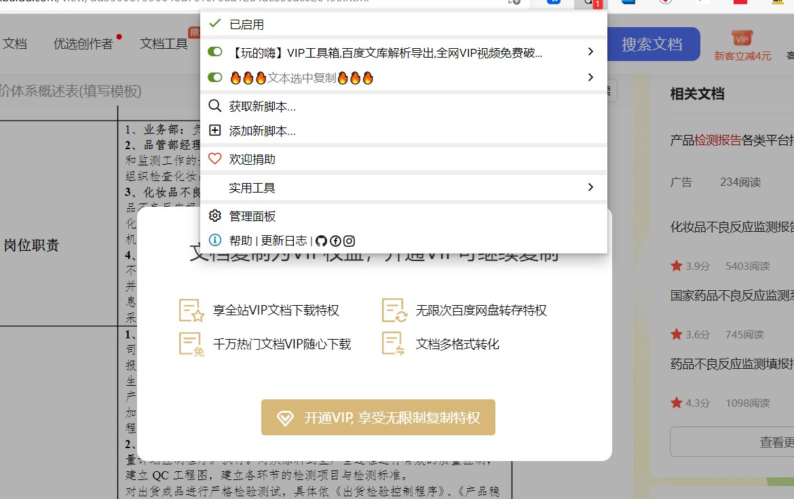
Task: Open the Instagram icon link in the menu
Action: [349, 241]
